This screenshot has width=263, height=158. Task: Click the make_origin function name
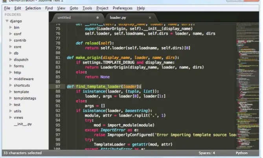point(88,57)
